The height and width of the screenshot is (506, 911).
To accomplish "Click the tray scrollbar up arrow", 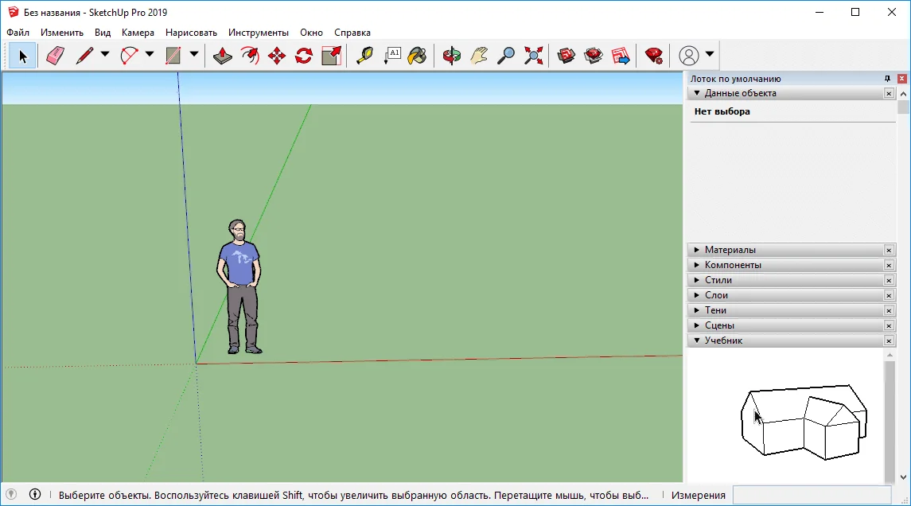I will [x=903, y=94].
